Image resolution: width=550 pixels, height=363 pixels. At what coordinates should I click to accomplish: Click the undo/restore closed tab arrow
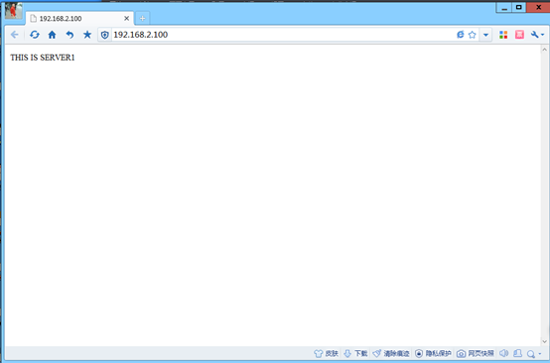click(69, 35)
